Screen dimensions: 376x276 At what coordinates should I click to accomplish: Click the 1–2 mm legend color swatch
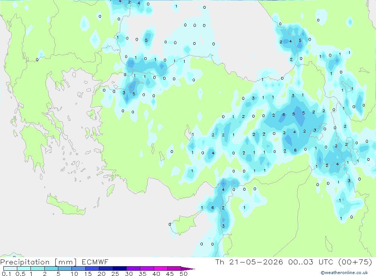37,268
